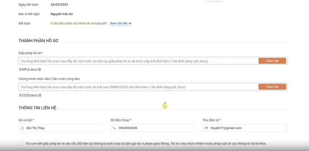Choose file for Chứng minh nhân dân/CCCD
This screenshot has height=151, width=309.
pyautogui.click(x=272, y=87)
